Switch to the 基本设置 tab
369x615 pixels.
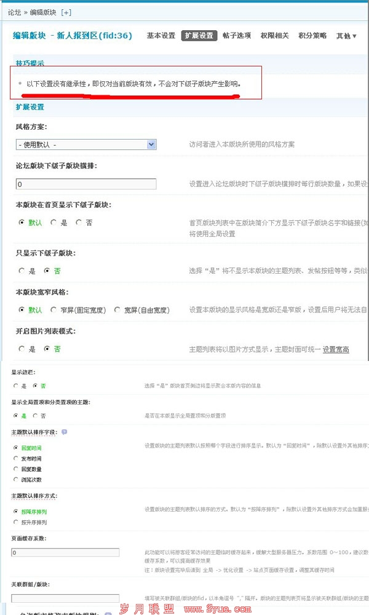(x=161, y=36)
